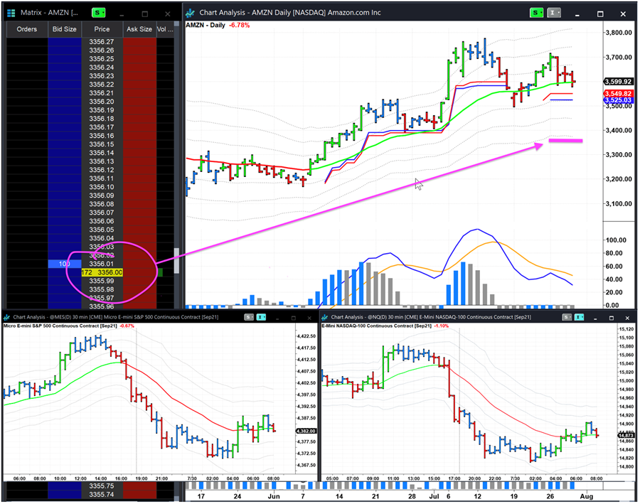This screenshot has height=504, width=640.
Task: Click the Matrix window grid icon
Action: coord(10,13)
